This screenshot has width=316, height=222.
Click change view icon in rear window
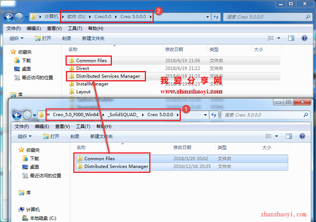point(270,38)
